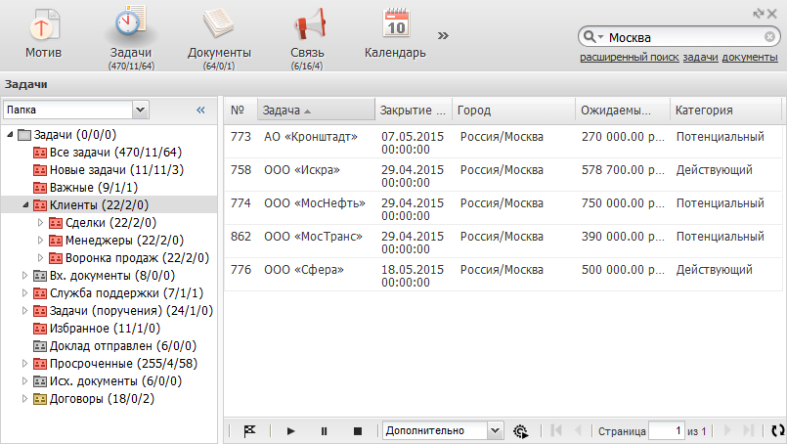Expand the Сделки subfolder arrow
This screenshot has height=444, width=787.
tap(41, 223)
